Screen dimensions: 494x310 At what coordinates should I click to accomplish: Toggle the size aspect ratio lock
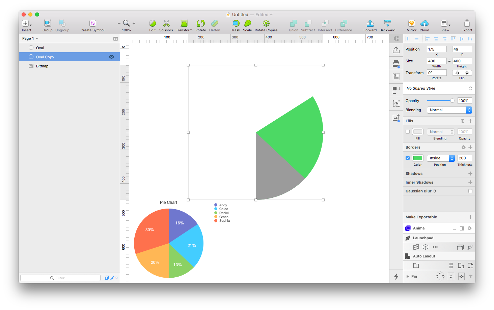(x=449, y=61)
